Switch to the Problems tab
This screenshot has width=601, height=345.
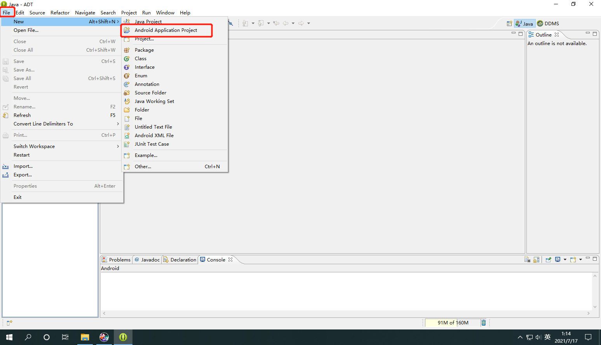116,260
